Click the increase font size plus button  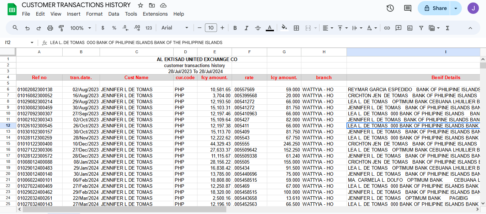(222, 28)
